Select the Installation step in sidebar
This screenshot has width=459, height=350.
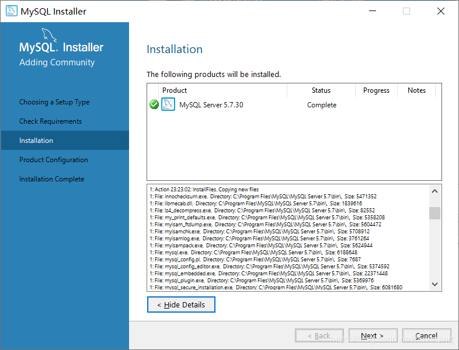tap(65, 141)
